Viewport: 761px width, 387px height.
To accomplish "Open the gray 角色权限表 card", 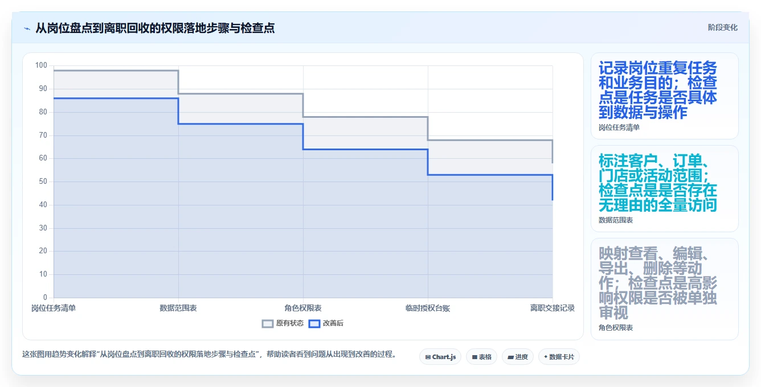I will click(665, 289).
